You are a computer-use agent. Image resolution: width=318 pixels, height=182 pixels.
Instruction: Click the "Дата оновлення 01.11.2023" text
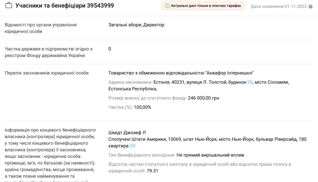(x=279, y=7)
